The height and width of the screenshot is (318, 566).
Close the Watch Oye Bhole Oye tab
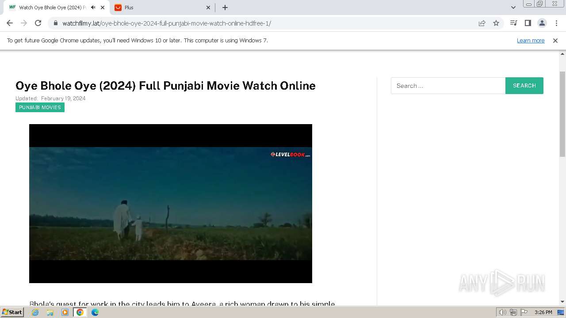pos(103,8)
